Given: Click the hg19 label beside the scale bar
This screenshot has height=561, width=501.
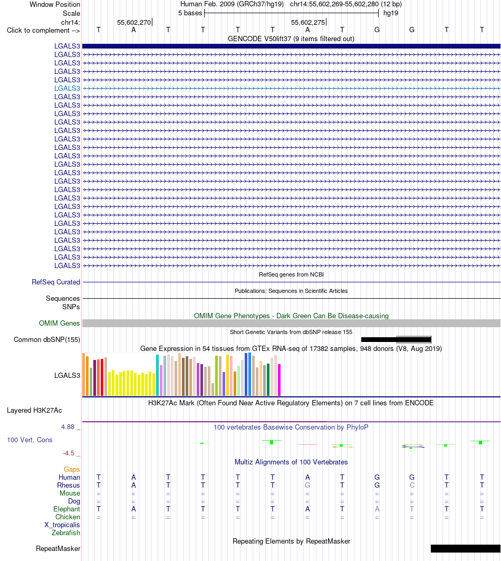Looking at the screenshot, I should pos(390,13).
